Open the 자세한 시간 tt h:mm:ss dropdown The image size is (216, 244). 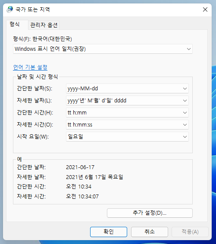tap(127, 124)
